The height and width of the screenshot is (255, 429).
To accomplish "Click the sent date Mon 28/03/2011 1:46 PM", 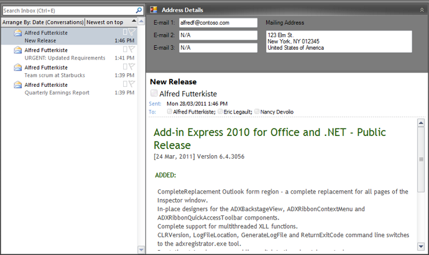I will pyautogui.click(x=197, y=104).
